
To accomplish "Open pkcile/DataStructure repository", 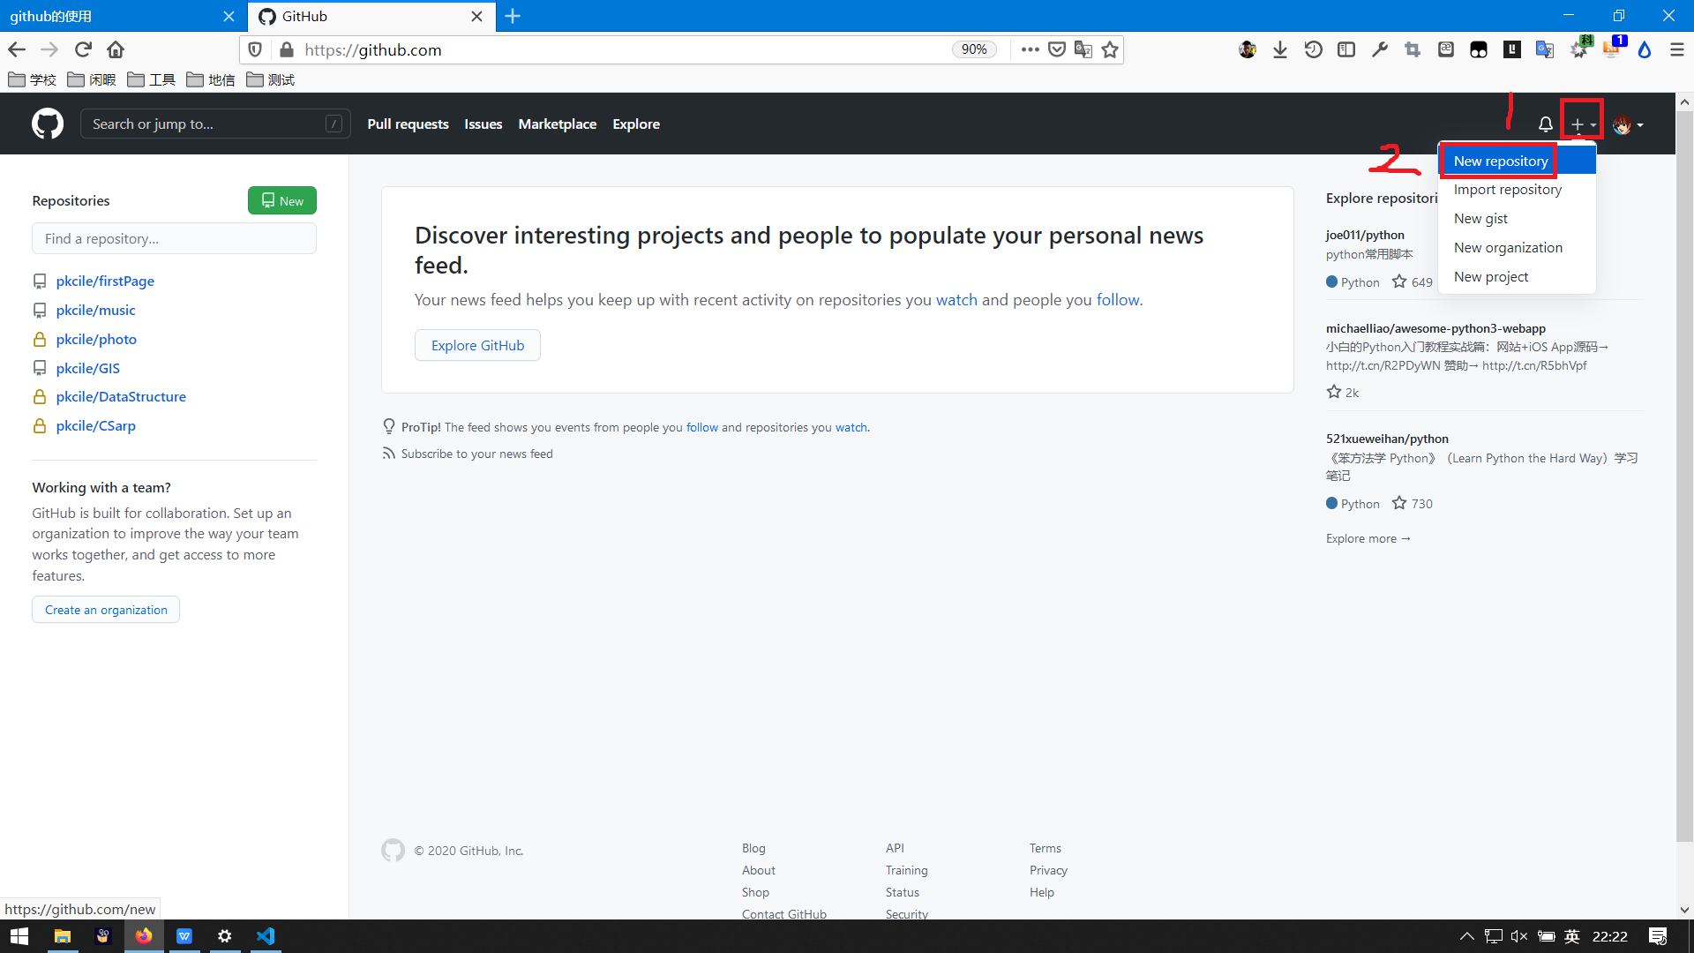I will (x=121, y=396).
